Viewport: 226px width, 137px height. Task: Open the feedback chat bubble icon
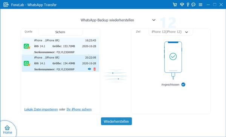194,5
